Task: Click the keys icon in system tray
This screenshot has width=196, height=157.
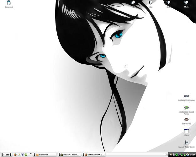Action: pyautogui.click(x=171, y=155)
